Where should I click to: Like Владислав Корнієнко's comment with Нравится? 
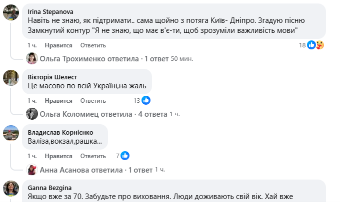(x=58, y=156)
